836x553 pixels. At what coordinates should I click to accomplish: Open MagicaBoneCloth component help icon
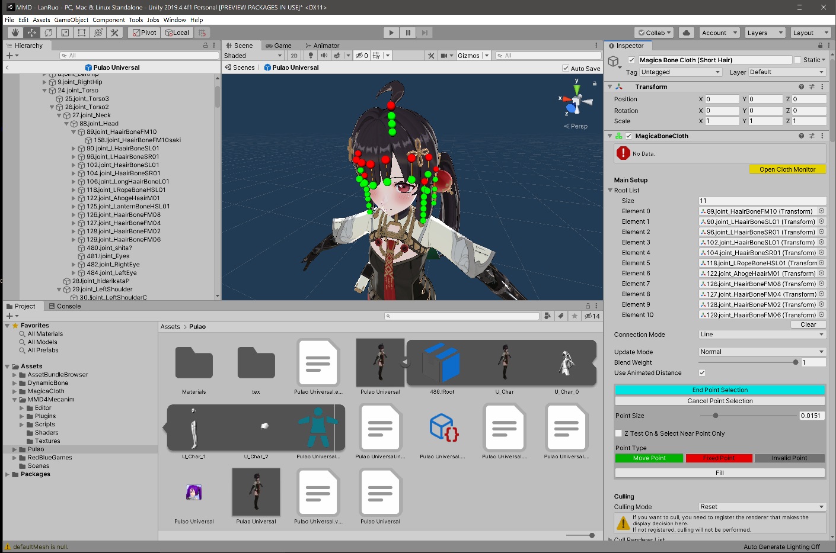801,136
